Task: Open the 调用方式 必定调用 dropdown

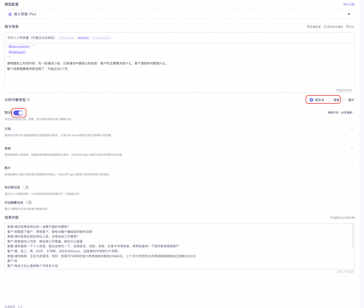Action: tap(341, 113)
